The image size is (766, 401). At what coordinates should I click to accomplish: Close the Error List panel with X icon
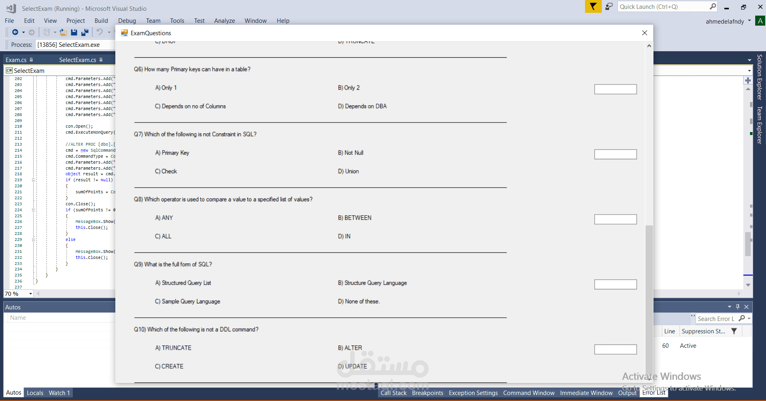746,307
